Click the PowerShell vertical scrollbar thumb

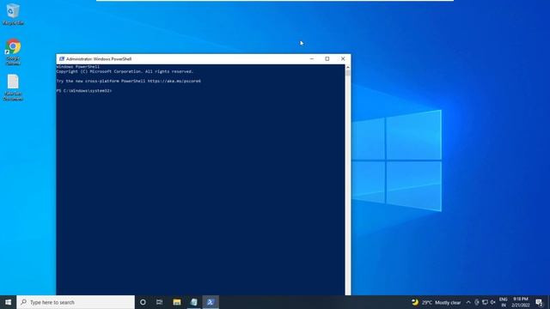(x=347, y=72)
